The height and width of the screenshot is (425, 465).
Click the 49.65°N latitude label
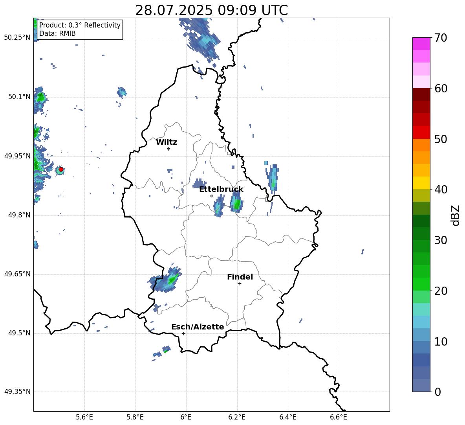tap(17, 274)
